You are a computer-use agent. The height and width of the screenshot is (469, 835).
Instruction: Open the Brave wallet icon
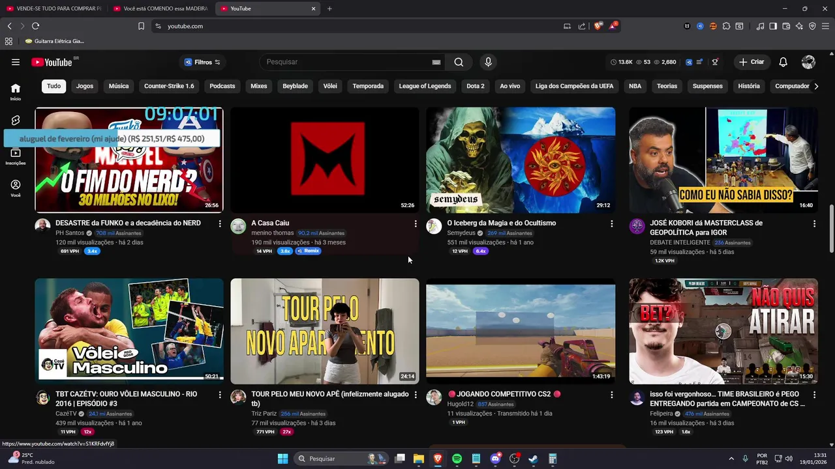pyautogui.click(x=786, y=26)
